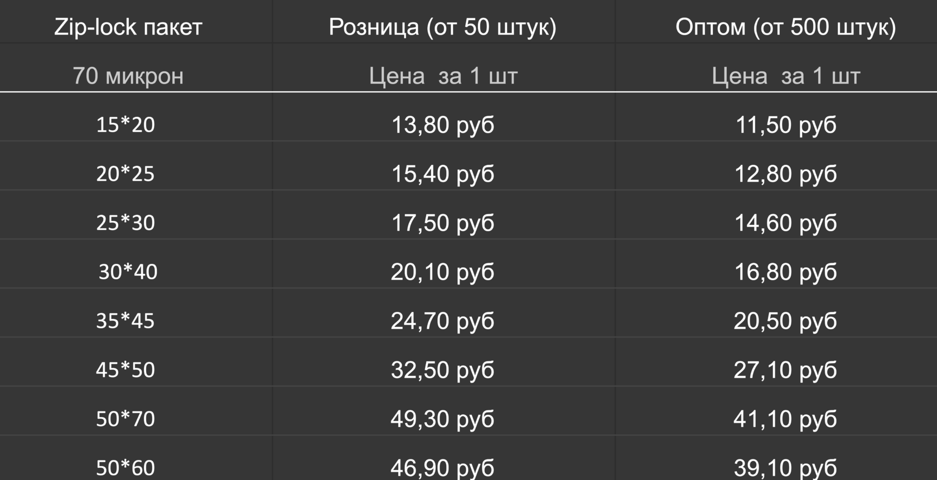Select the 45*50 size cell
The height and width of the screenshot is (480, 937).
(125, 370)
